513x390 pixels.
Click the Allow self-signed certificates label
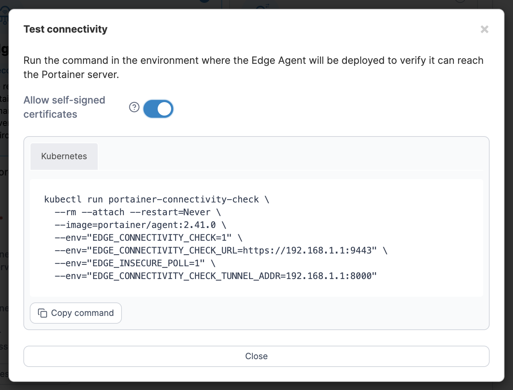[64, 107]
